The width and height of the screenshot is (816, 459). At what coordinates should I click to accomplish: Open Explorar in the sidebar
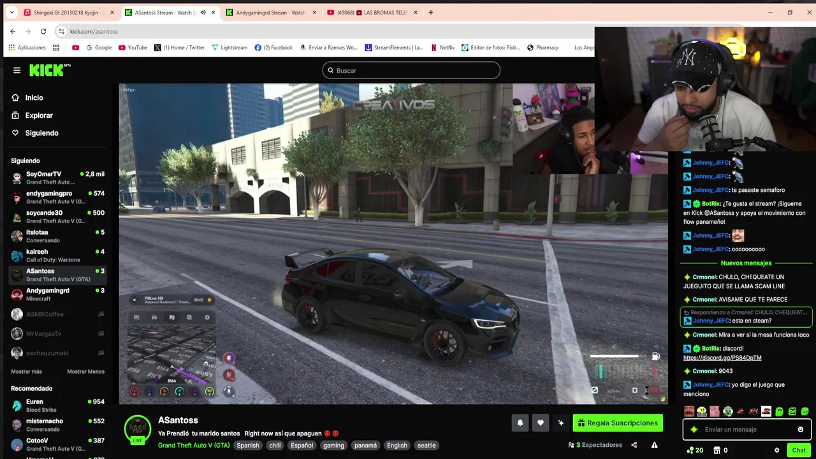tap(32, 115)
